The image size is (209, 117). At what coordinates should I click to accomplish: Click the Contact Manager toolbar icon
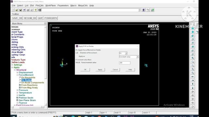153,10
